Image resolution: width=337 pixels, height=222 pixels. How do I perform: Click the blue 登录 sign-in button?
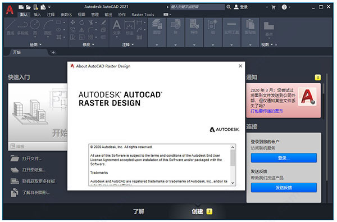click(284, 158)
